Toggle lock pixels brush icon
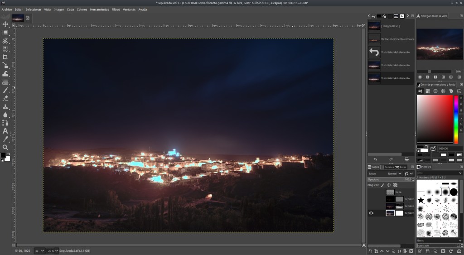 pos(382,185)
